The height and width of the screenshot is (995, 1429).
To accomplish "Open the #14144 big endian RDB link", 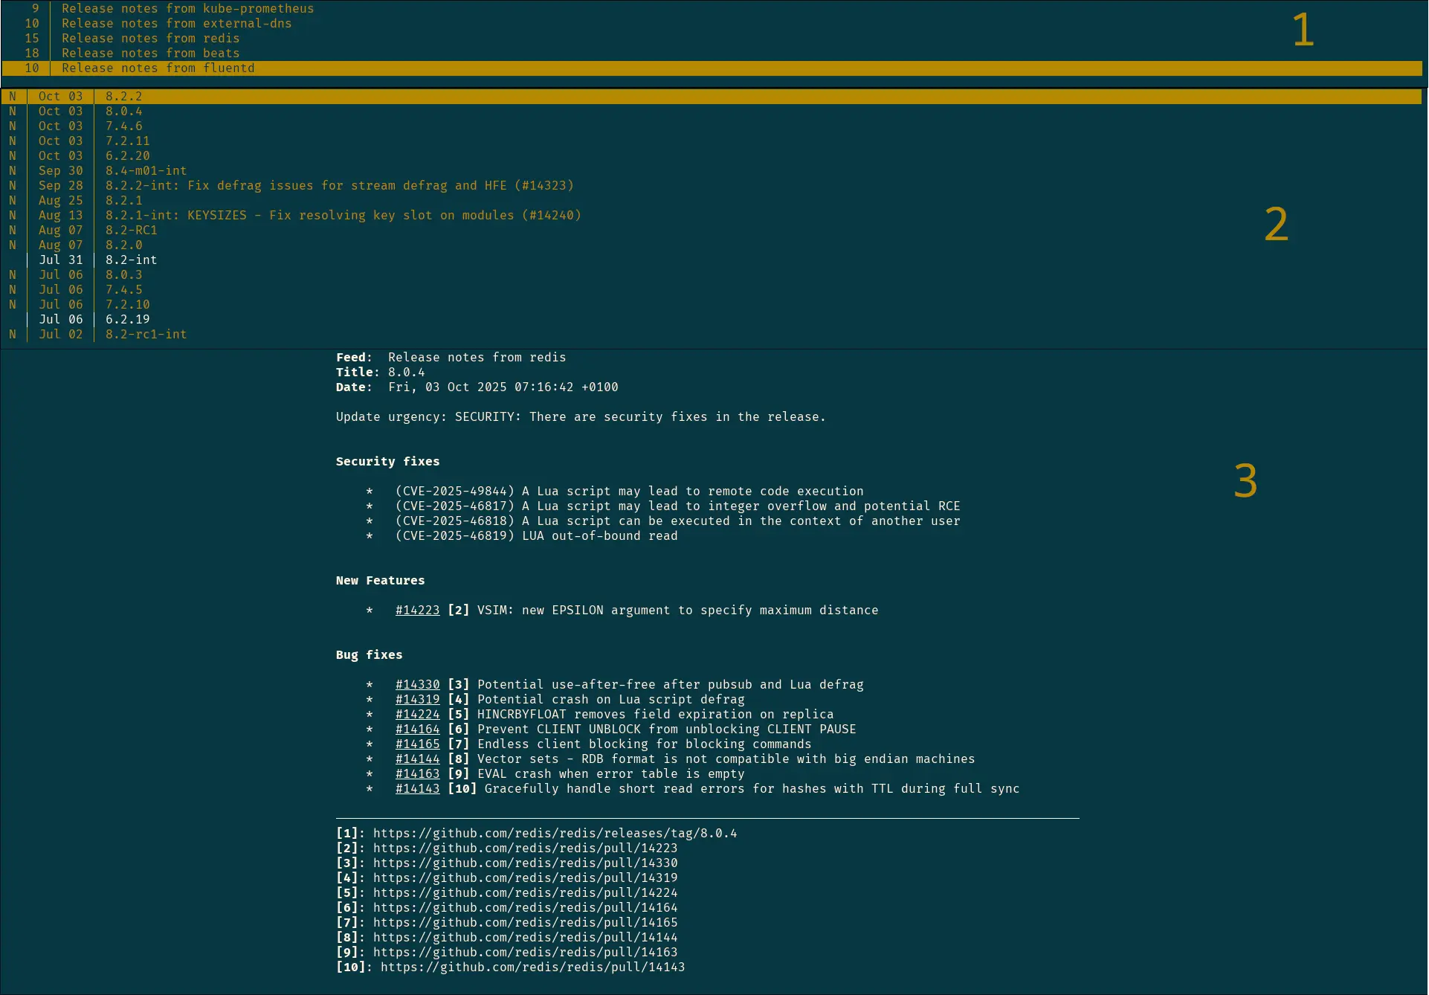I will [418, 759].
